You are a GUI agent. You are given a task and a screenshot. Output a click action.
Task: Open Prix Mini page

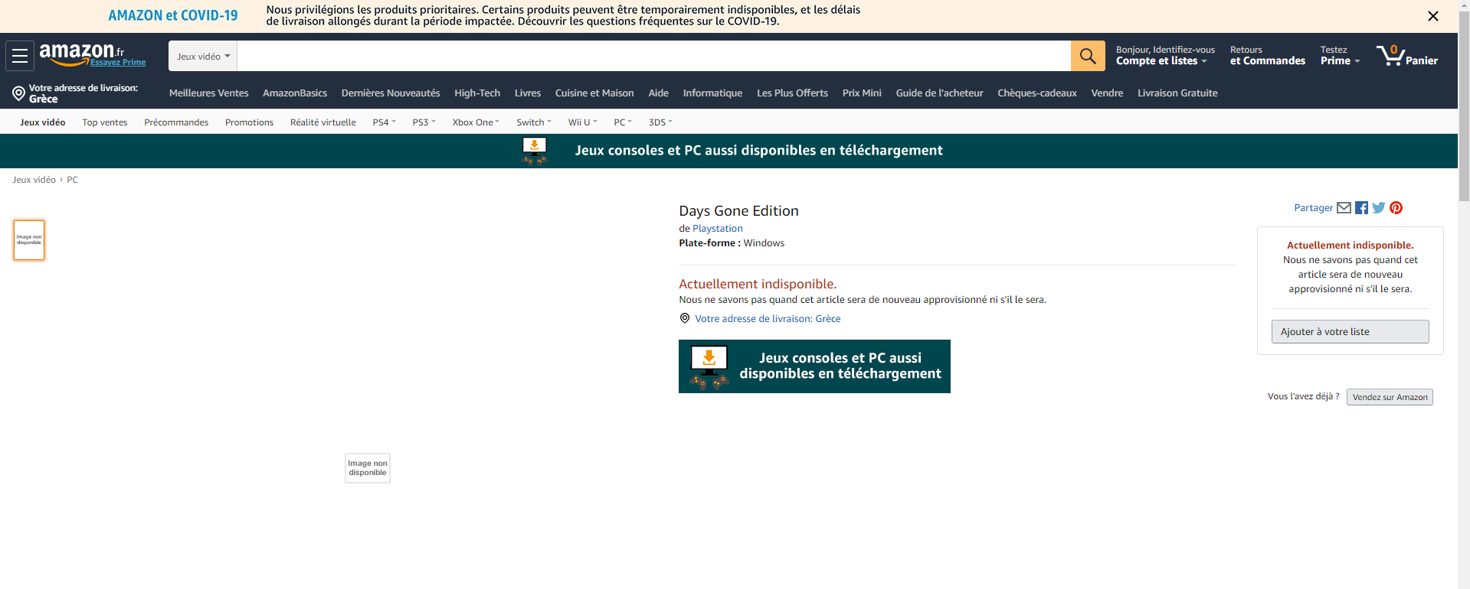pyautogui.click(x=862, y=93)
